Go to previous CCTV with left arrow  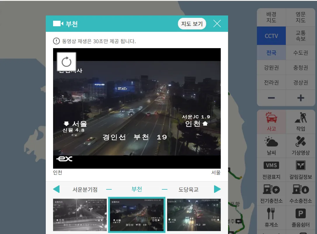click(56, 189)
